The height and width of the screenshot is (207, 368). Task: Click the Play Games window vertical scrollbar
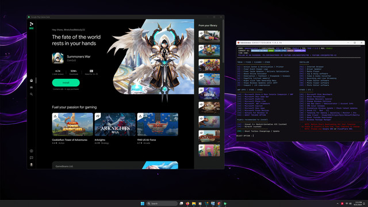223,41
